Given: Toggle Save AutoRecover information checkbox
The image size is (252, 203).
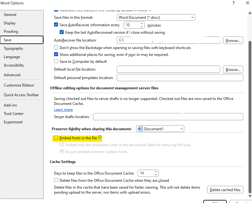Looking at the screenshot, I should pyautogui.click(x=56, y=25).
